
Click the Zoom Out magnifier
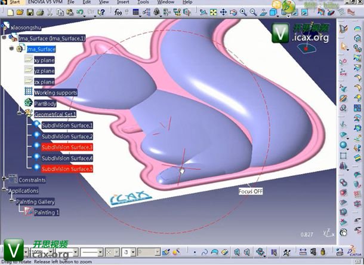pos(253,12)
